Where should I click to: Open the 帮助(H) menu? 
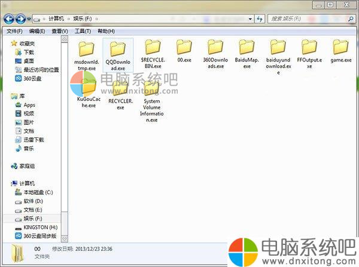click(x=106, y=31)
